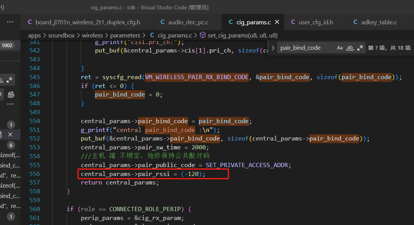This screenshot has width=414, height=225.
Task: Expand the replace field chevron
Action: point(273,48)
